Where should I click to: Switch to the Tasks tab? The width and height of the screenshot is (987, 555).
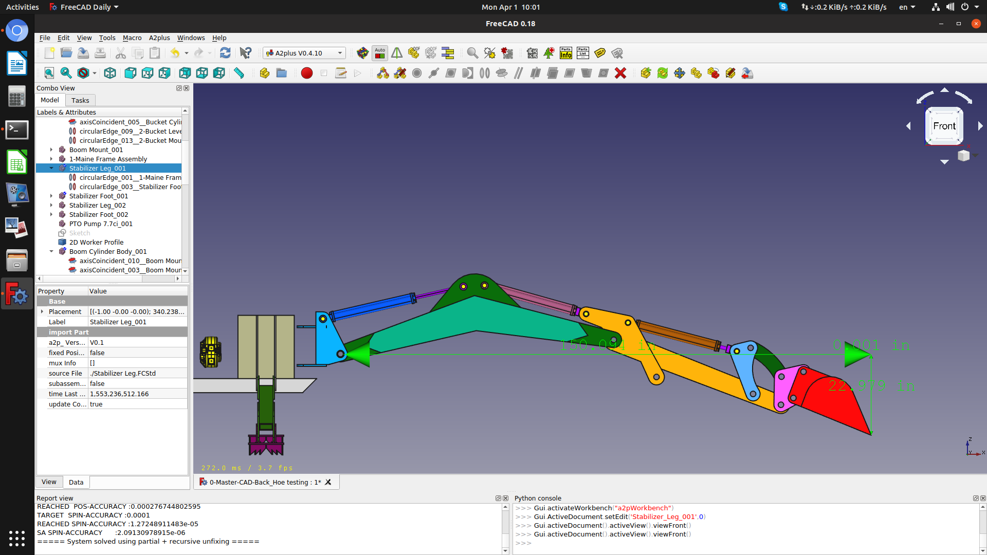[x=80, y=100]
